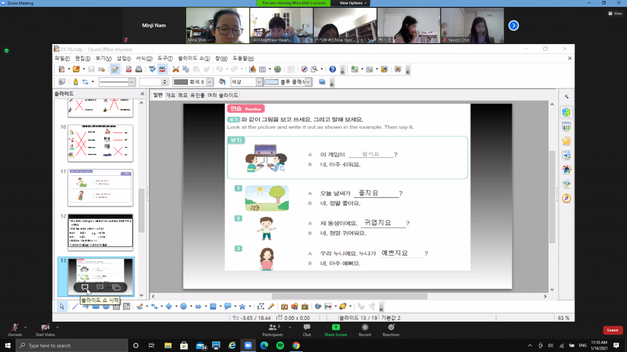The height and width of the screenshot is (352, 627).
Task: Click the Zoom magnifier icon
Action: 314,69
